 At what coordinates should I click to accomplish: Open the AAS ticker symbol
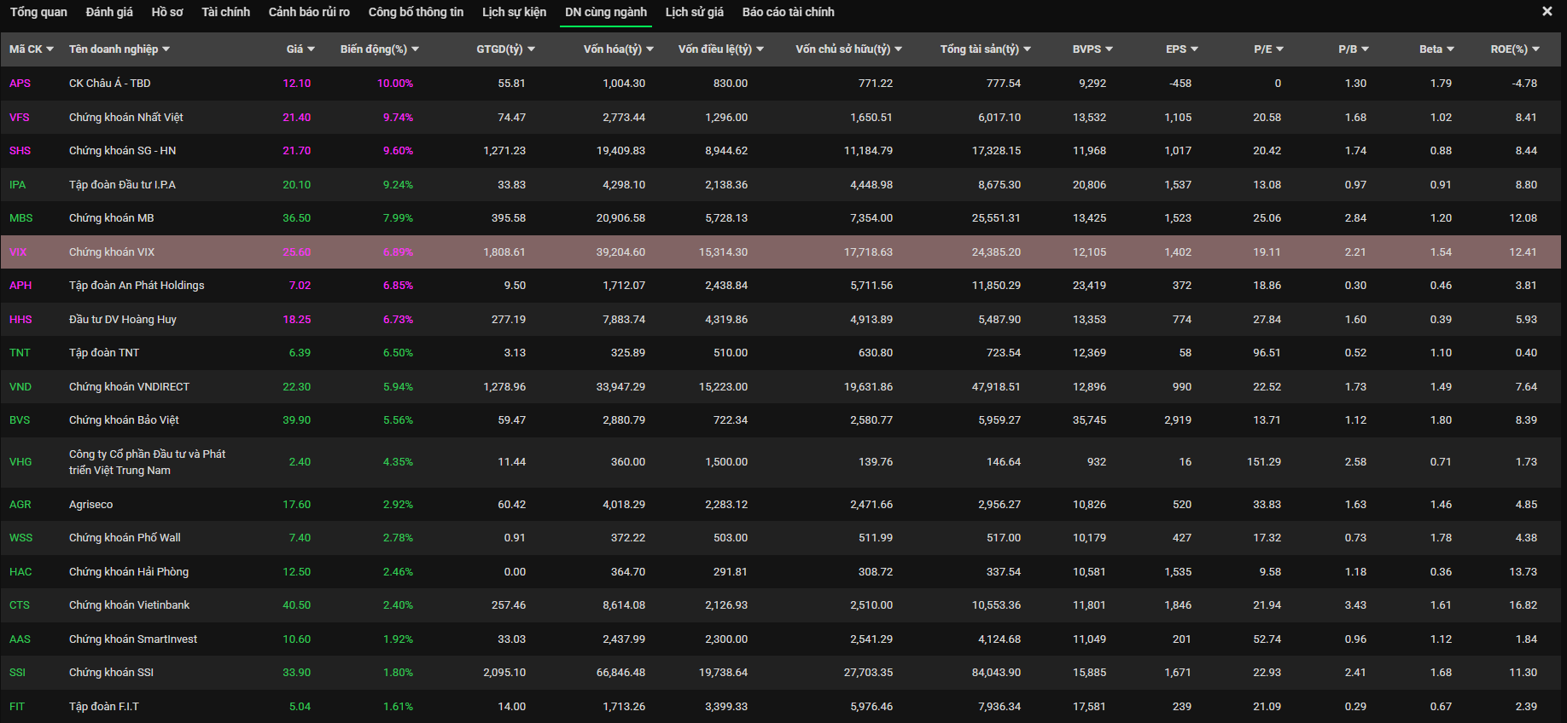20,639
